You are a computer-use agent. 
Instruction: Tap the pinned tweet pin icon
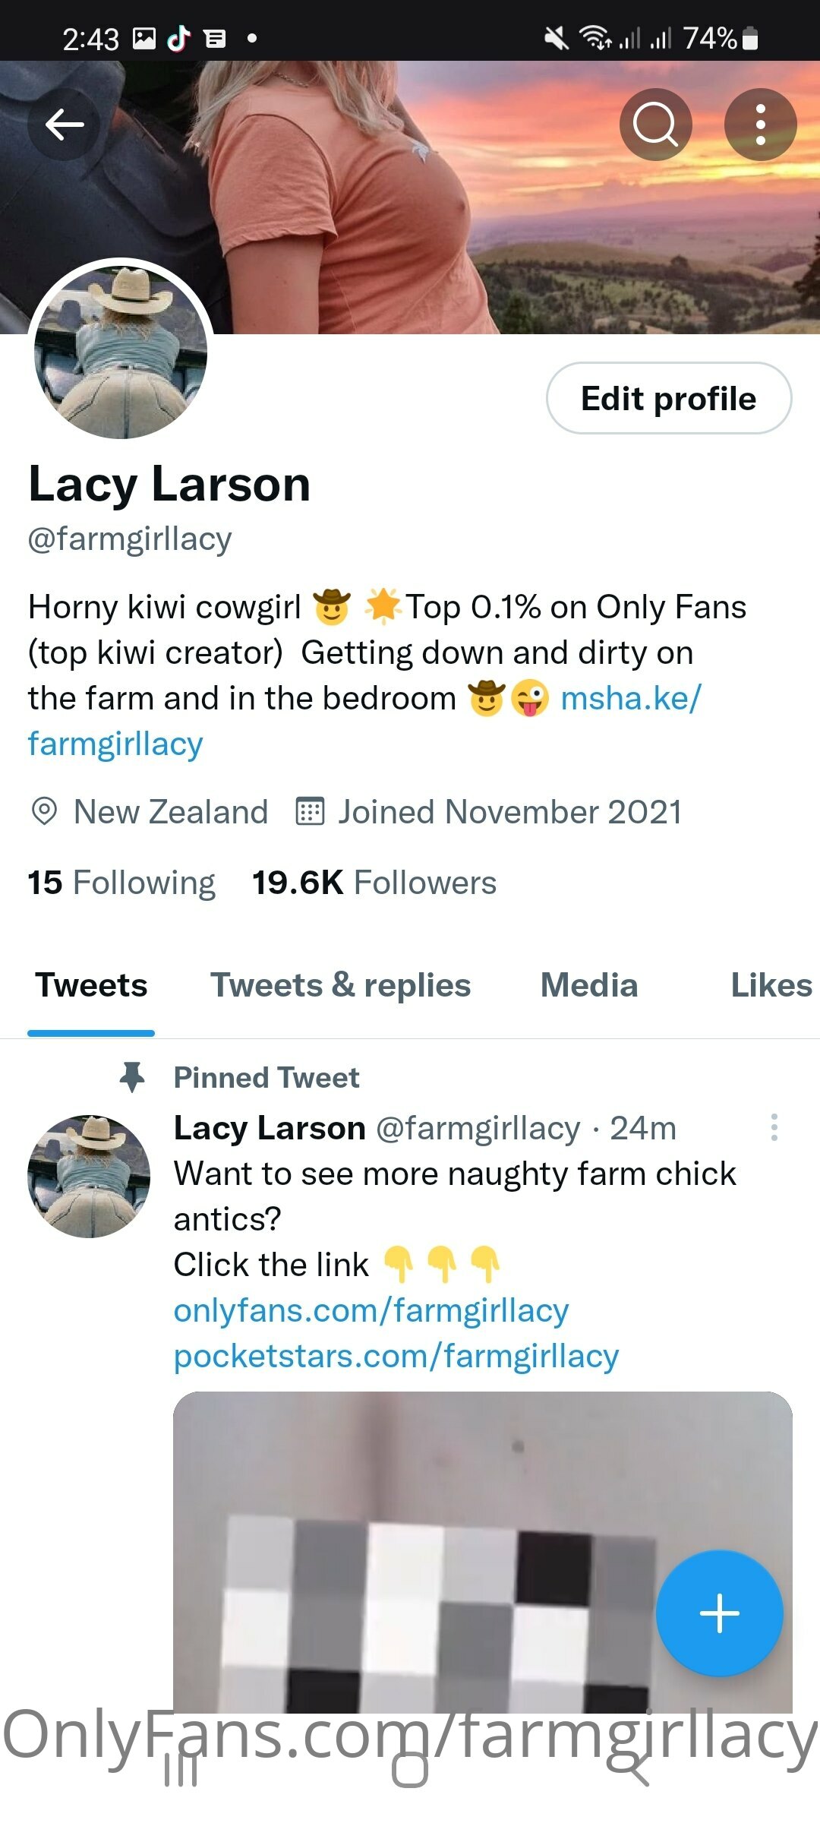pos(133,1077)
